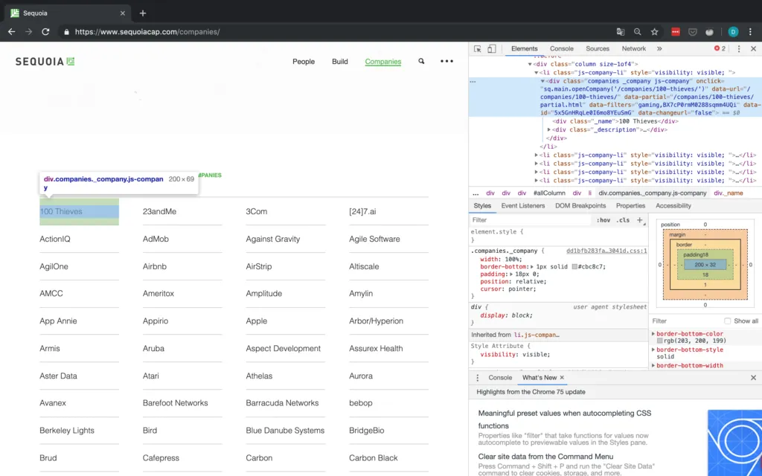762x476 pixels.
Task: Open the site three-dot more menu
Action: [446, 61]
